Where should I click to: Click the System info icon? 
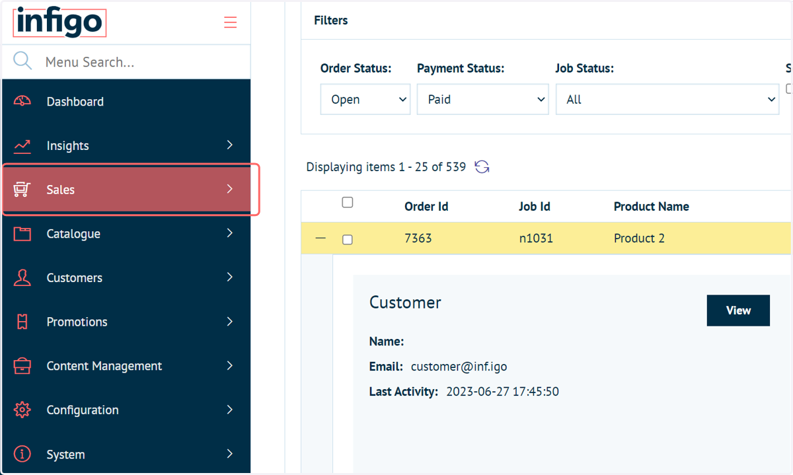tap(22, 454)
